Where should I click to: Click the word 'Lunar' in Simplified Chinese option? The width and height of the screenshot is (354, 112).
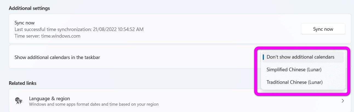[x=313, y=70]
